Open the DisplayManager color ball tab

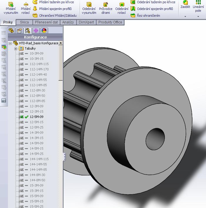click(44, 31)
